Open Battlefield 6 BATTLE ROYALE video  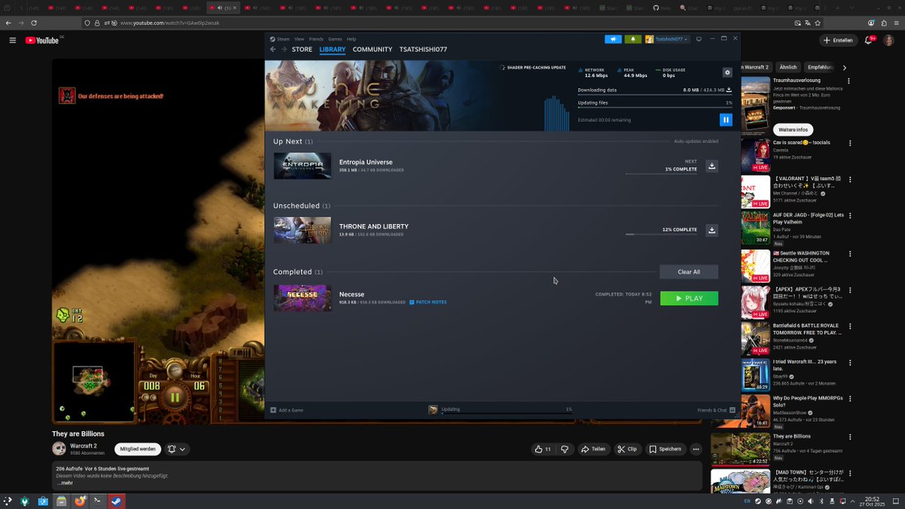click(808, 330)
